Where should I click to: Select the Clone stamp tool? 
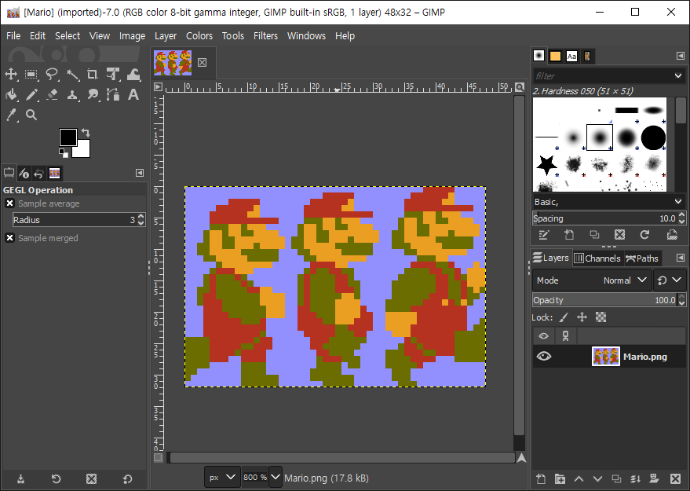point(72,94)
